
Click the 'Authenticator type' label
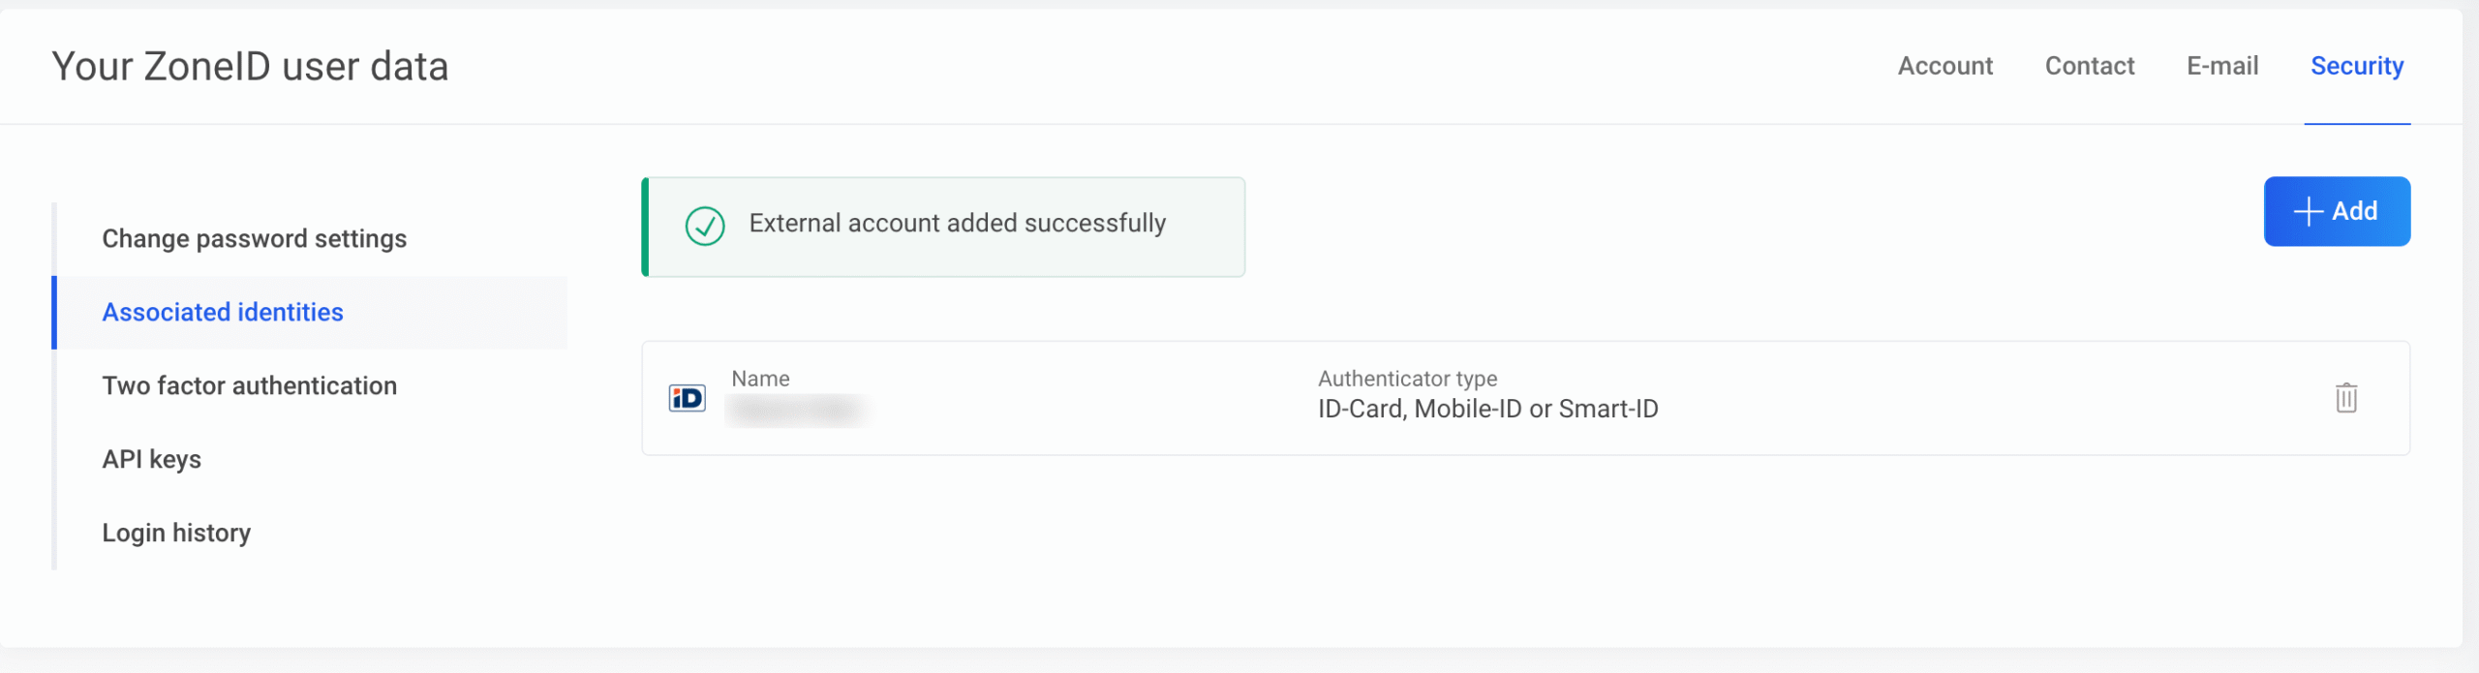1407,379
